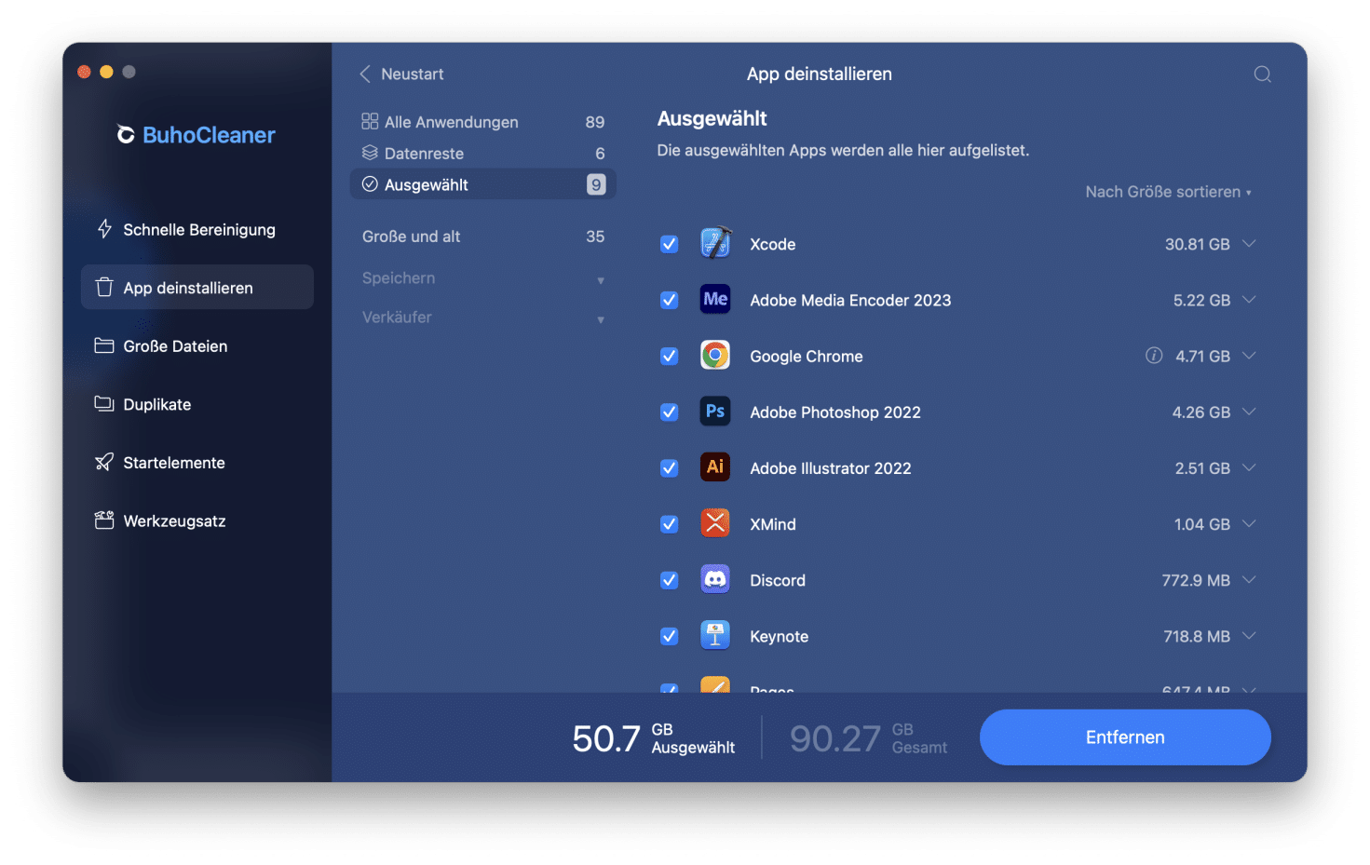Click the layers icon of Datenreste
1370x865 pixels.
point(370,153)
